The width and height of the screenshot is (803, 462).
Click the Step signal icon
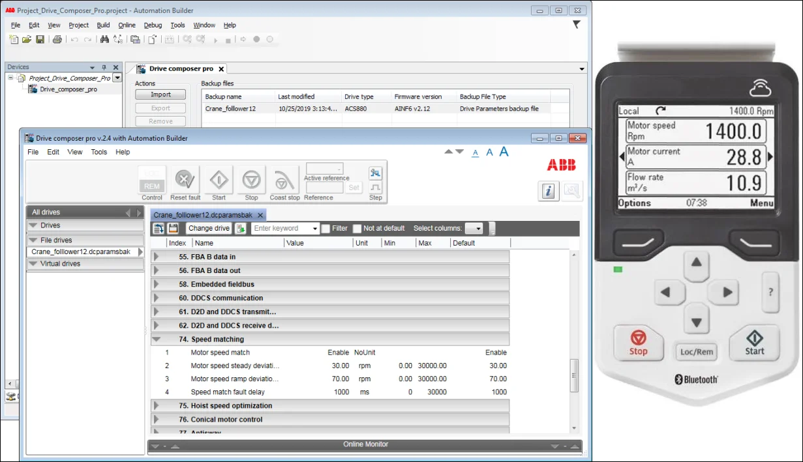point(375,188)
